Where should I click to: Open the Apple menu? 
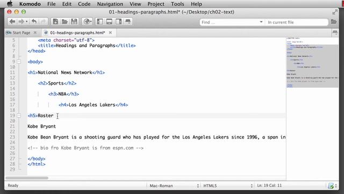click(10, 4)
